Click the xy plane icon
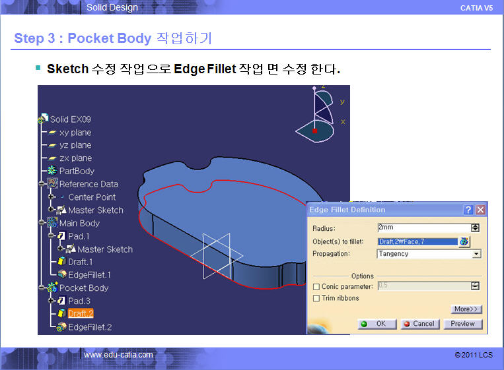Viewport: 504px width, 370px height. tap(53, 132)
